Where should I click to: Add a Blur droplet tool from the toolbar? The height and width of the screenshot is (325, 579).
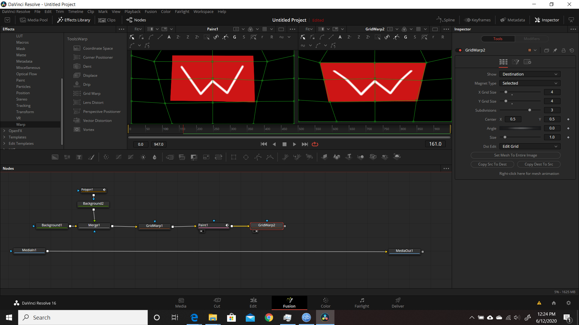pyautogui.click(x=154, y=157)
